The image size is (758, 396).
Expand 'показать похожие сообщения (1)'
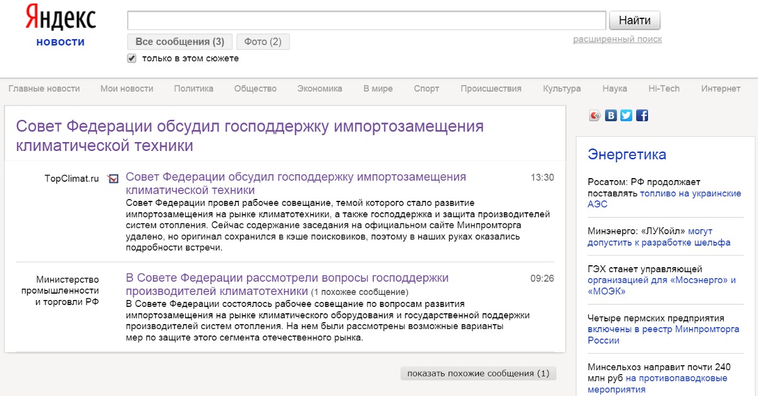478,373
